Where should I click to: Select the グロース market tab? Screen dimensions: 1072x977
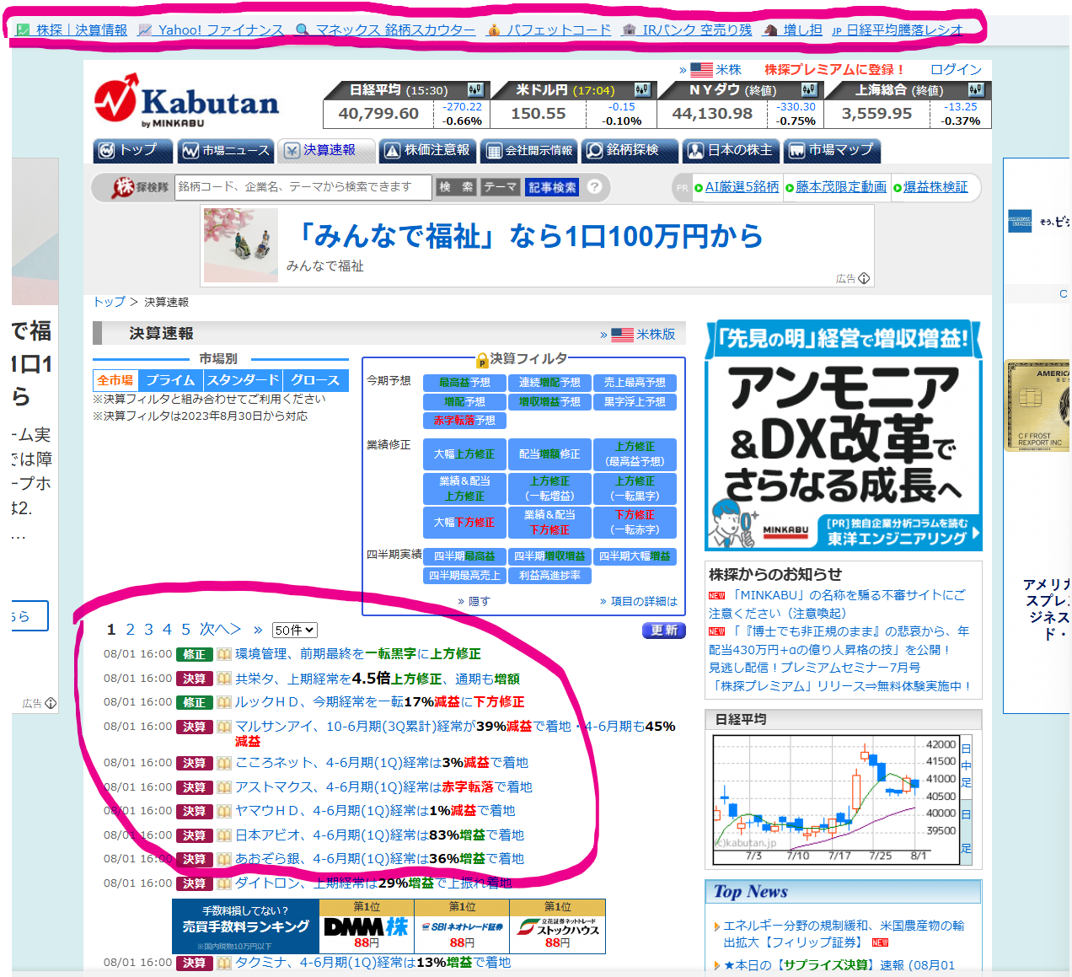pyautogui.click(x=316, y=380)
